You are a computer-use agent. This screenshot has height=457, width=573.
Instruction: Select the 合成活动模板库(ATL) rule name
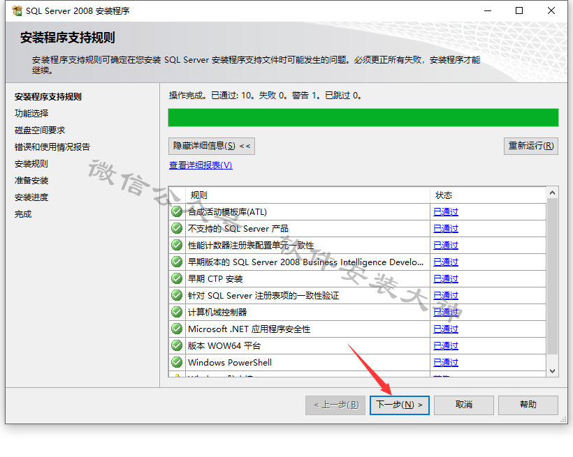click(227, 212)
